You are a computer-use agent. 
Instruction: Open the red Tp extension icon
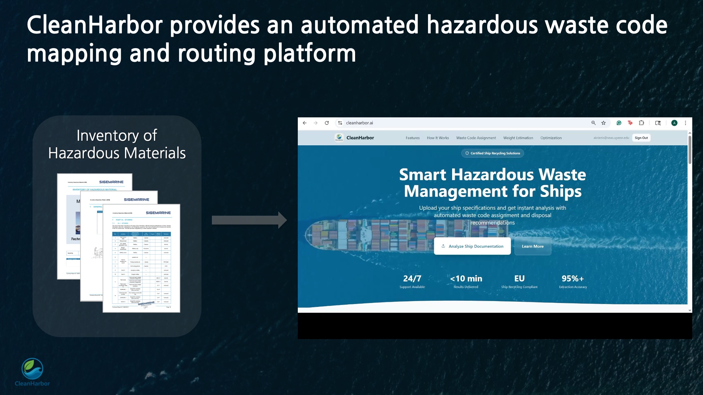pos(630,123)
